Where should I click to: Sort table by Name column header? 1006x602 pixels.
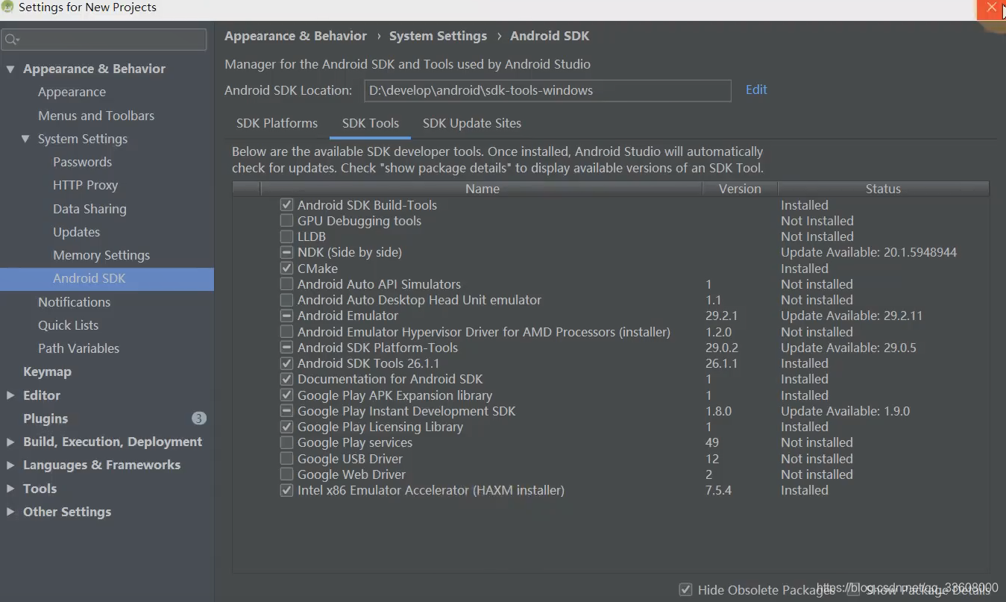(482, 189)
